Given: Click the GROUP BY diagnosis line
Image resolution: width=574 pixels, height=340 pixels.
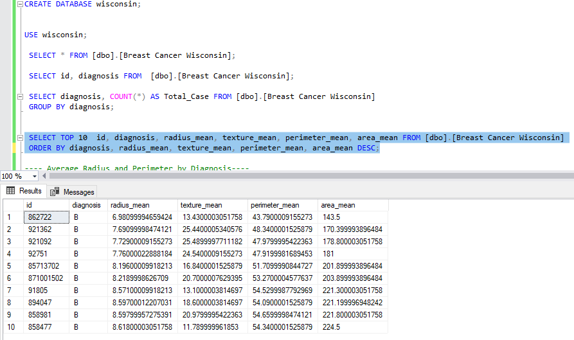Looking at the screenshot, I should point(71,107).
